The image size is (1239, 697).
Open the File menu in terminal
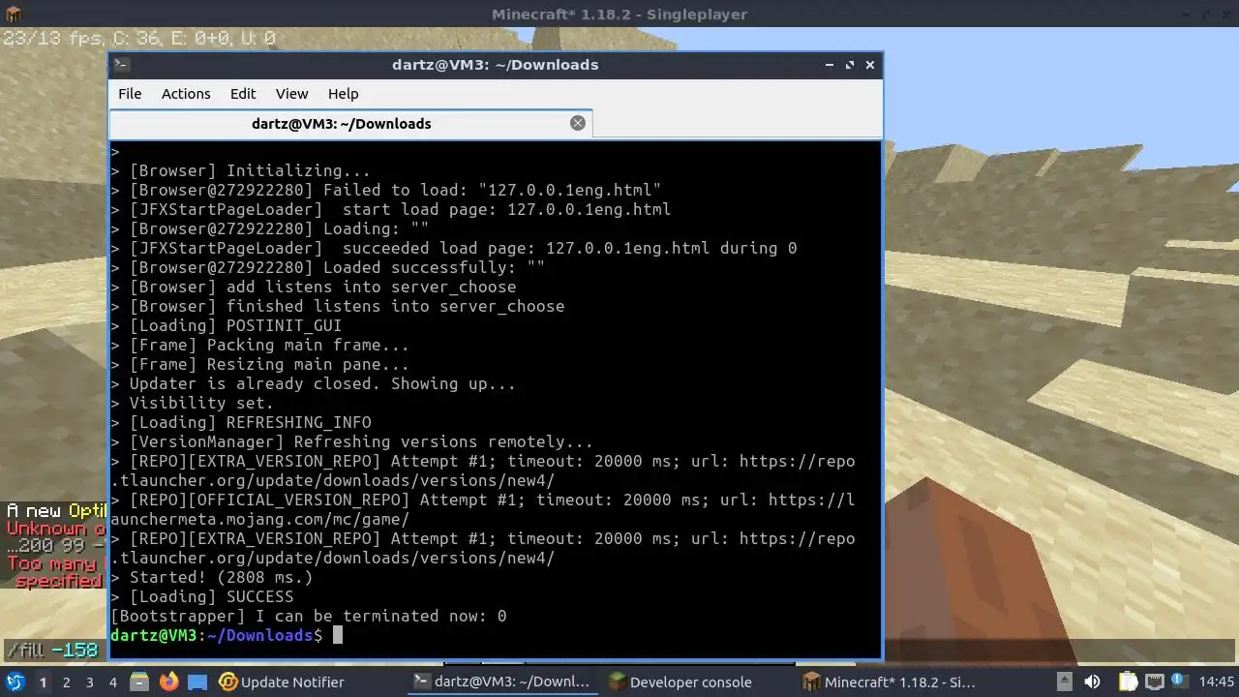point(130,94)
